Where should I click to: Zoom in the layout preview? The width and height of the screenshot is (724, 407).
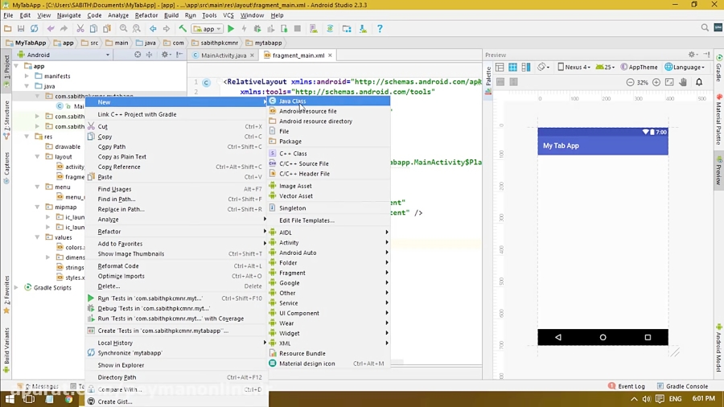656,82
